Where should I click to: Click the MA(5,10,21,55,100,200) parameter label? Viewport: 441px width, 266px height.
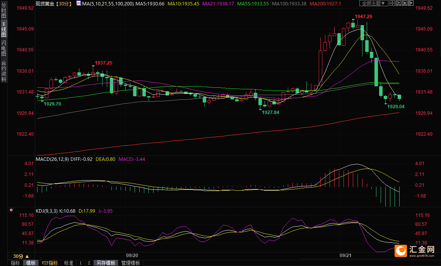click(108, 3)
